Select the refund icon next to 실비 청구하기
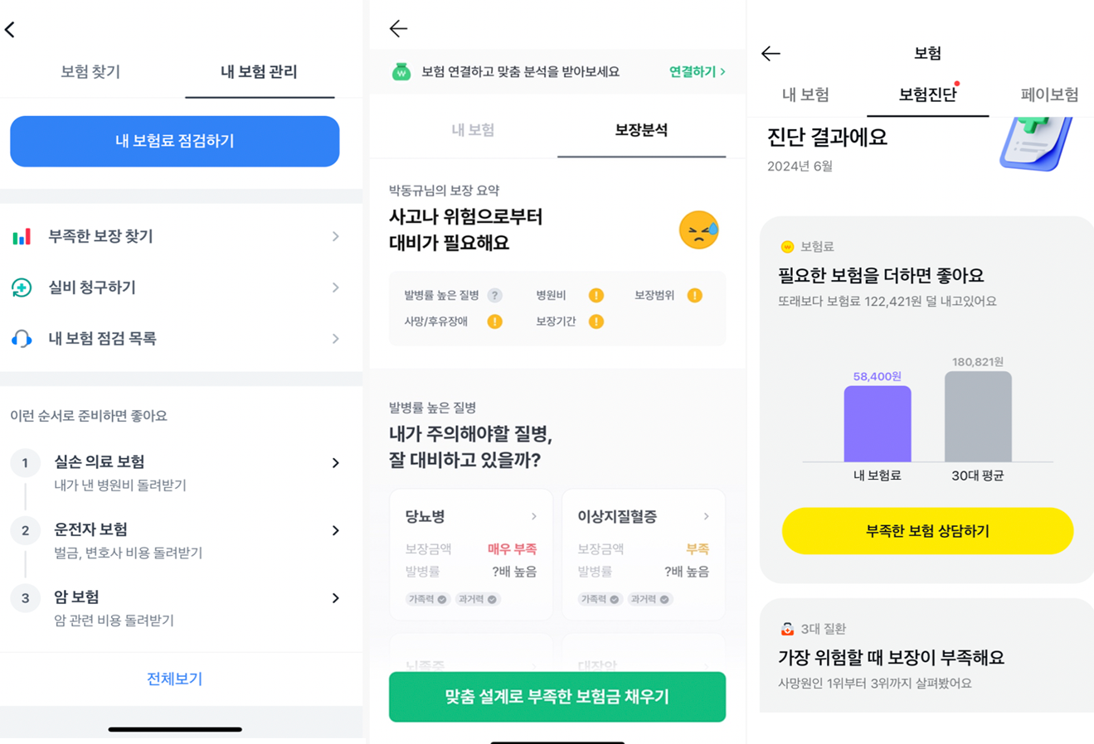1094x744 pixels. [x=22, y=287]
